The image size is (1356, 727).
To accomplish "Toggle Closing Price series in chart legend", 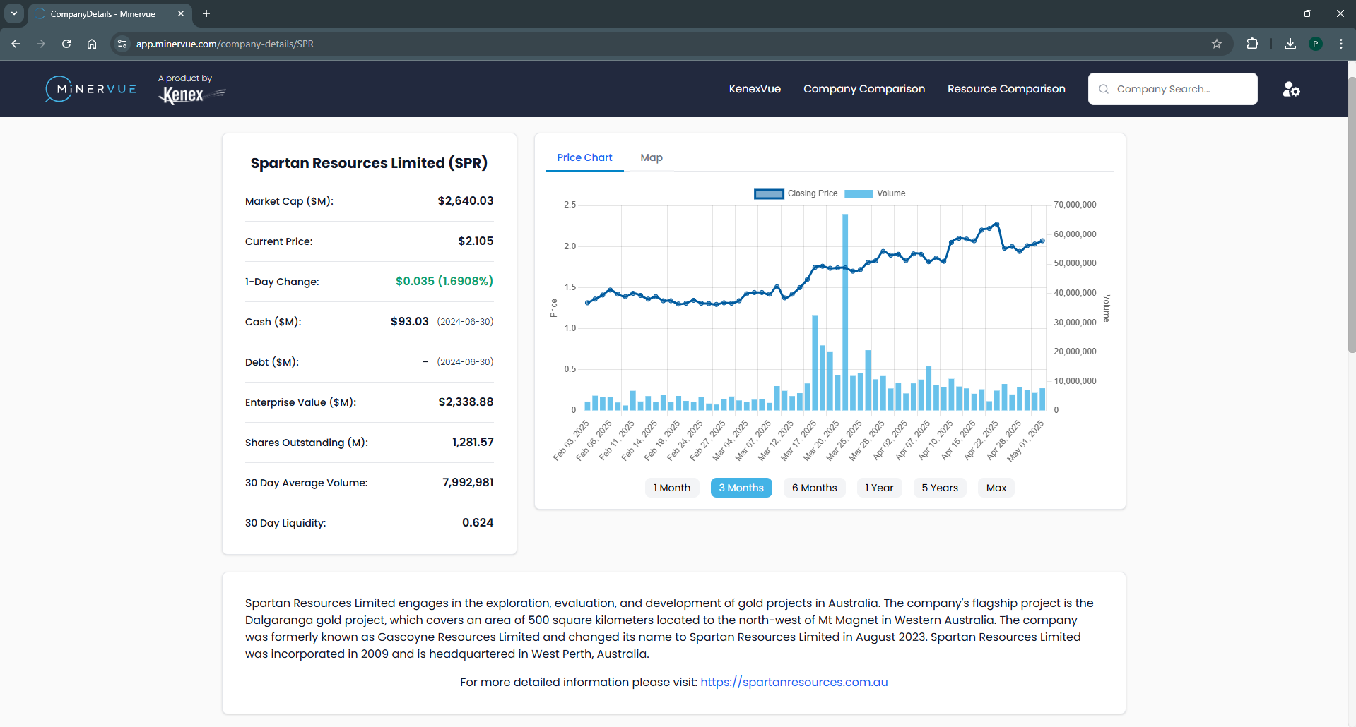I will click(x=796, y=193).
